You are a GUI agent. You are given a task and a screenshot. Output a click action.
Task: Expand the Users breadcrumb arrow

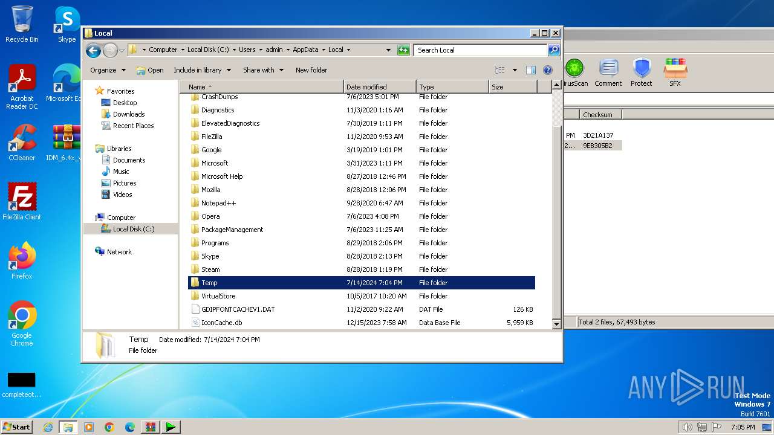click(260, 50)
